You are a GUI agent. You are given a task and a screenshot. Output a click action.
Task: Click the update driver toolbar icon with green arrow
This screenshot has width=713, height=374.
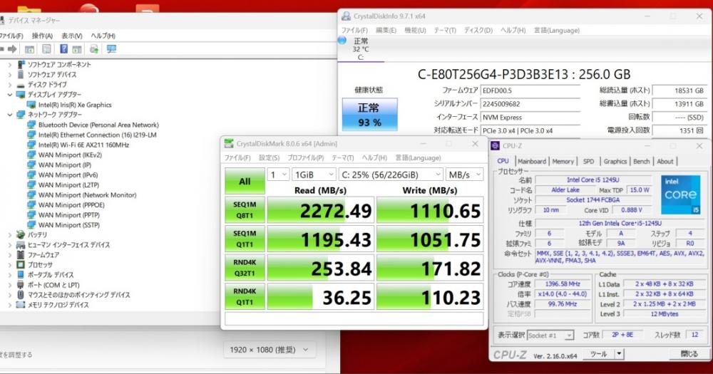[93, 49]
